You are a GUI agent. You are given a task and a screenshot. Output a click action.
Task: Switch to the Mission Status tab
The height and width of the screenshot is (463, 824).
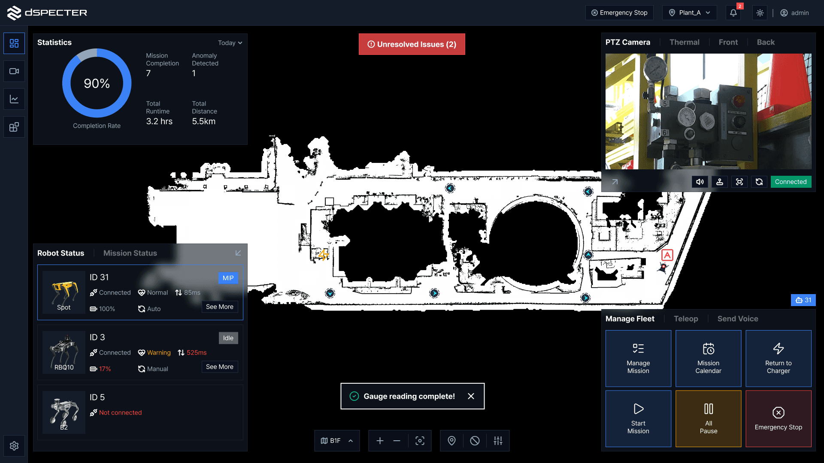(130, 253)
